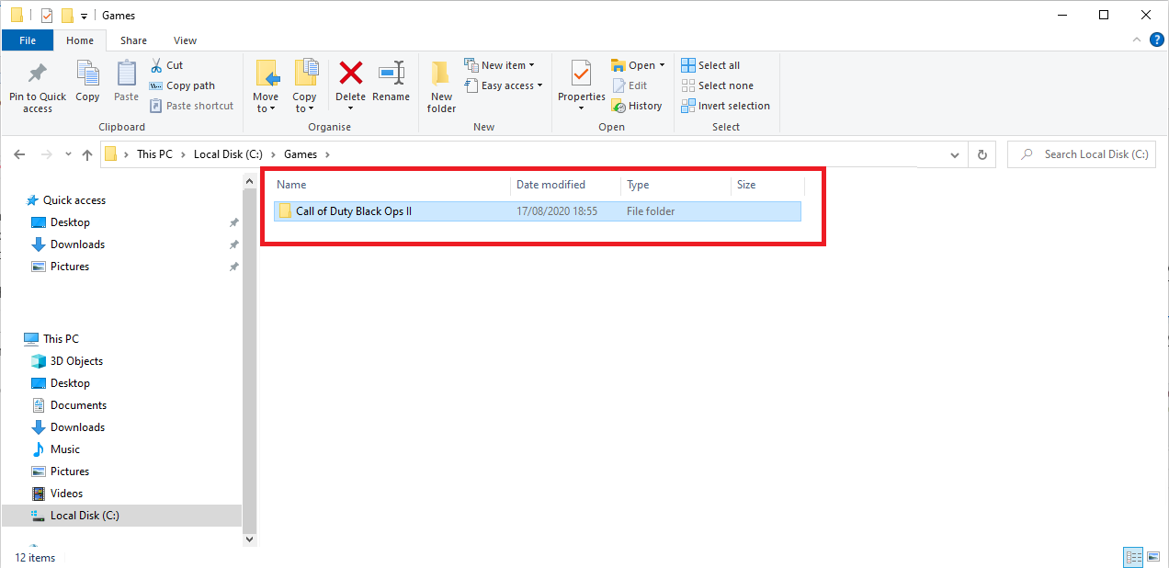
Task: Click the Rename icon in ribbon
Action: (x=392, y=74)
